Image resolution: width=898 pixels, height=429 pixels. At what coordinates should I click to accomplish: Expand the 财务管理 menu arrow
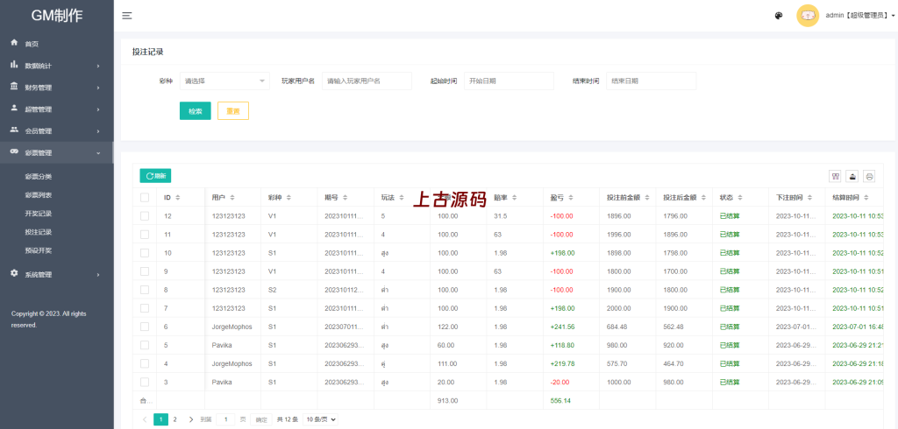tap(98, 88)
